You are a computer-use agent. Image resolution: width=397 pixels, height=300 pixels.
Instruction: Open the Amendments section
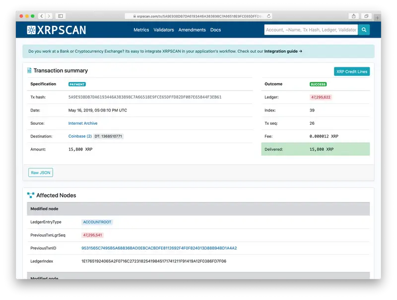[x=193, y=30]
